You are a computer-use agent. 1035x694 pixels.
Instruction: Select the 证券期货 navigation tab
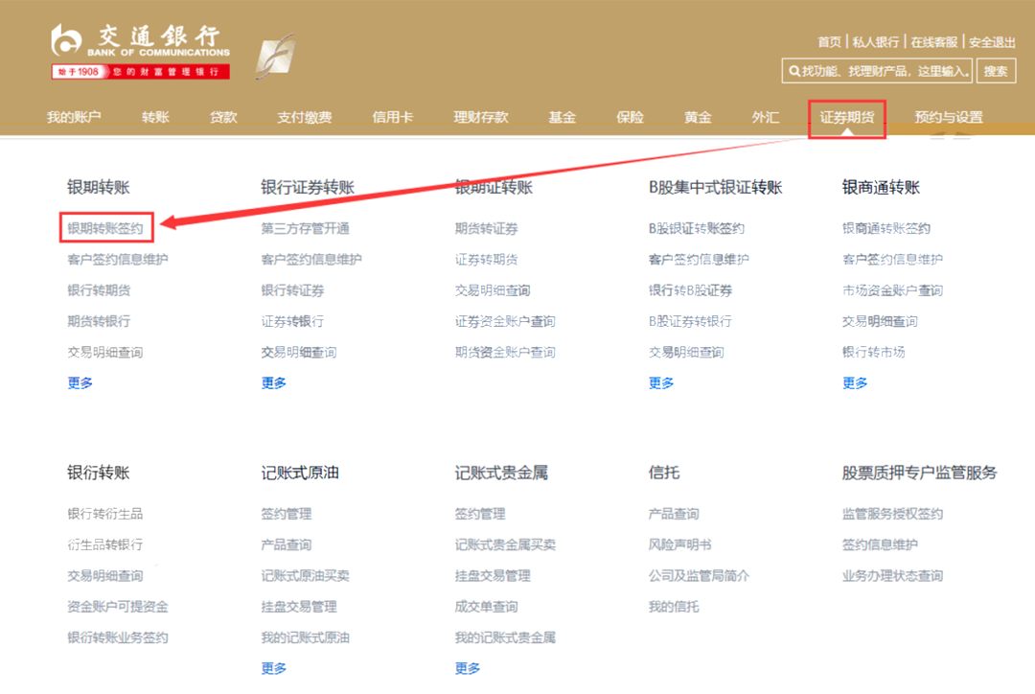[844, 116]
